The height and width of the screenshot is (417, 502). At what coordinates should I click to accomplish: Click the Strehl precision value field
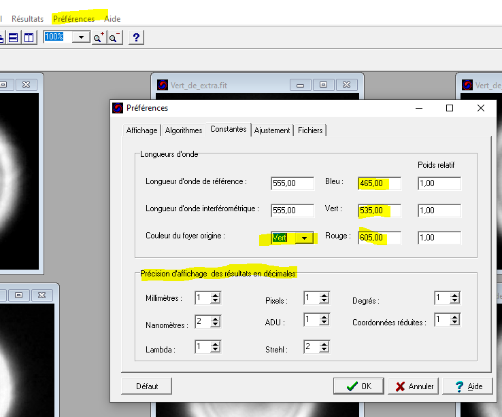point(312,346)
